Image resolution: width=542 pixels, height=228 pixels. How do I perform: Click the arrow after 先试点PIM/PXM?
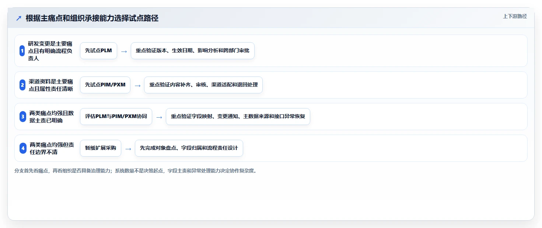(137, 85)
